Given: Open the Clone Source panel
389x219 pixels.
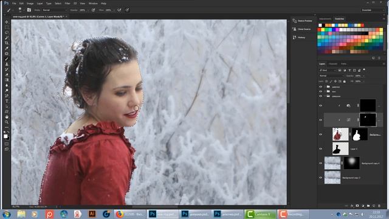Looking at the screenshot, I should [x=302, y=29].
